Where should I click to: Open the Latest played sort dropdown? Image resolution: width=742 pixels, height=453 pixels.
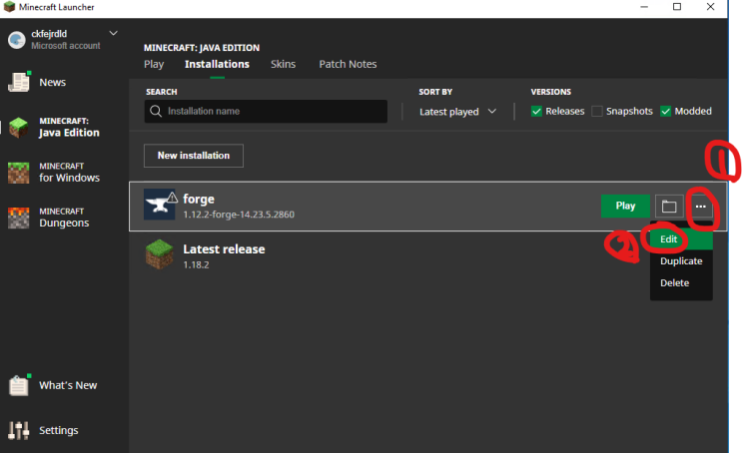coord(457,112)
